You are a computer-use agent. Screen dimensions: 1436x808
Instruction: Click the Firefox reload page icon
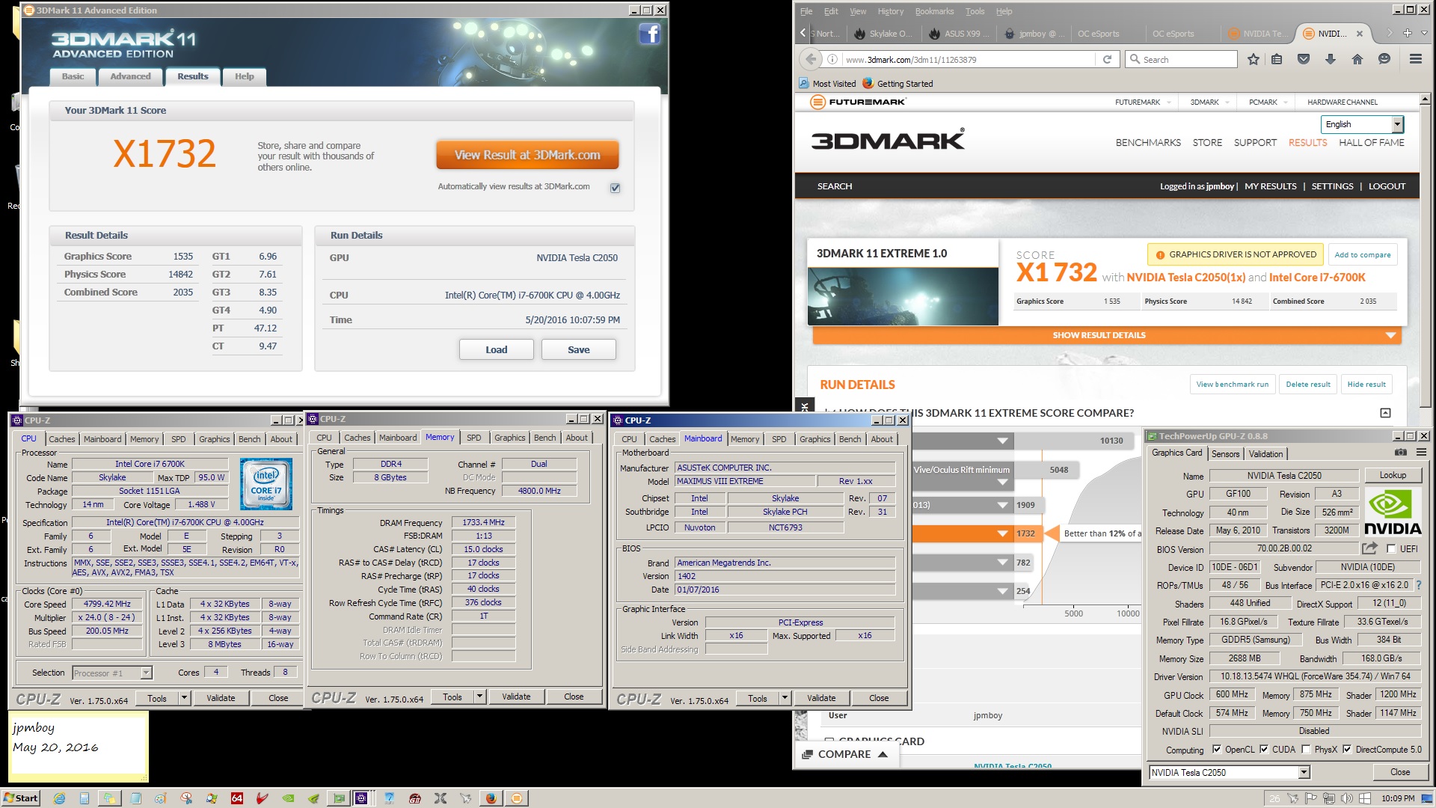[x=1108, y=59]
